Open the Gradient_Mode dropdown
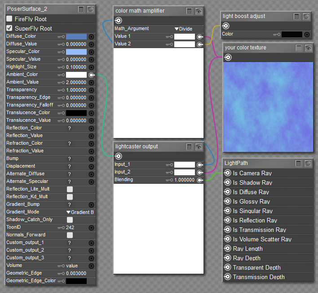The height and width of the screenshot is (293, 318). point(80,212)
